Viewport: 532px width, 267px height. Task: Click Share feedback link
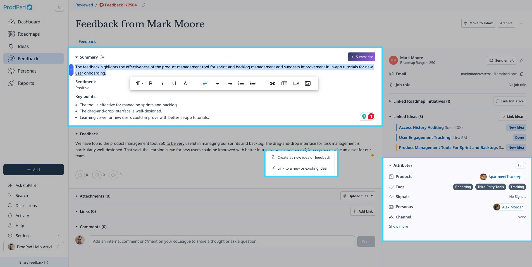tap(34, 263)
